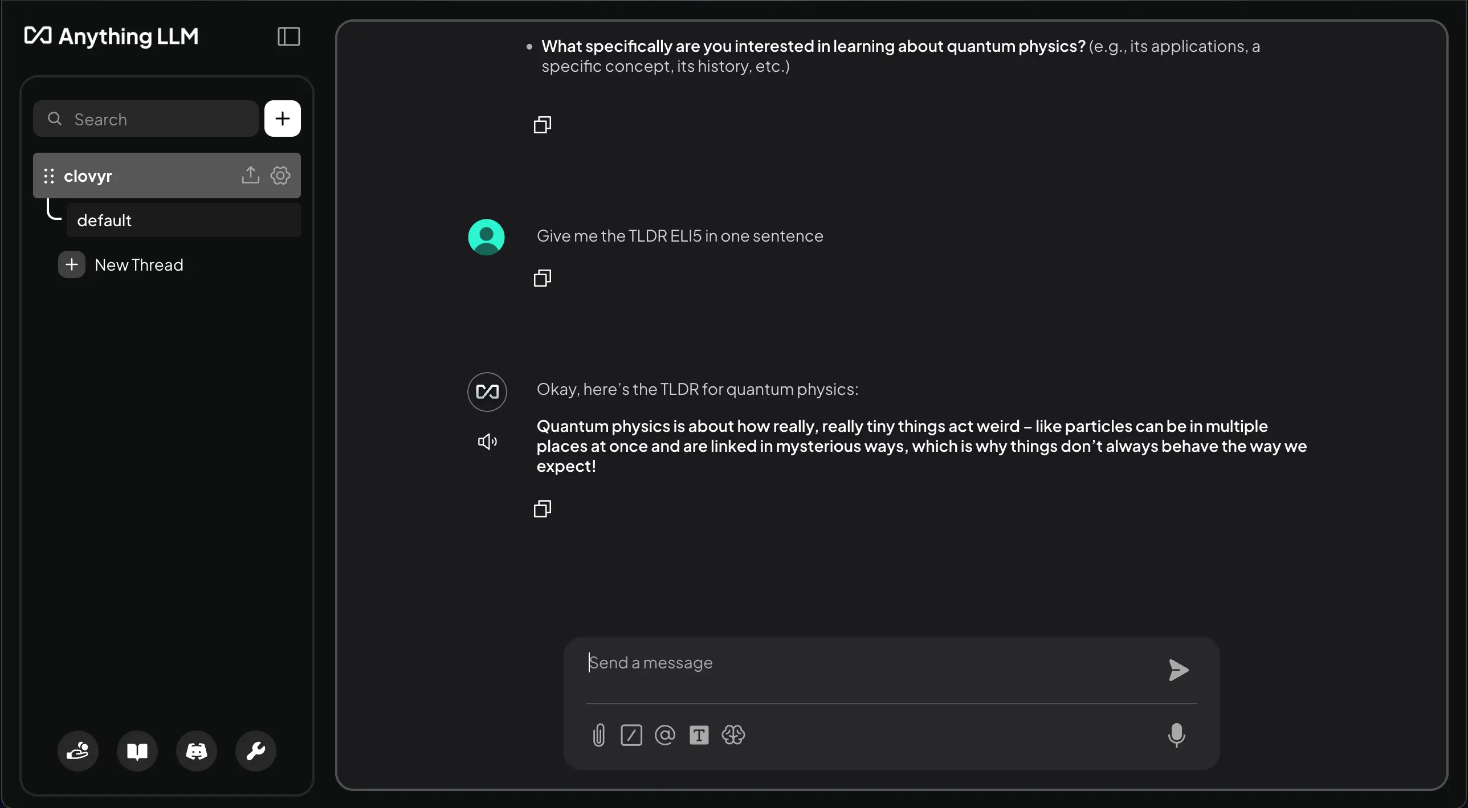This screenshot has width=1468, height=808.
Task: Click the clovyr workspace upload icon
Action: (250, 176)
